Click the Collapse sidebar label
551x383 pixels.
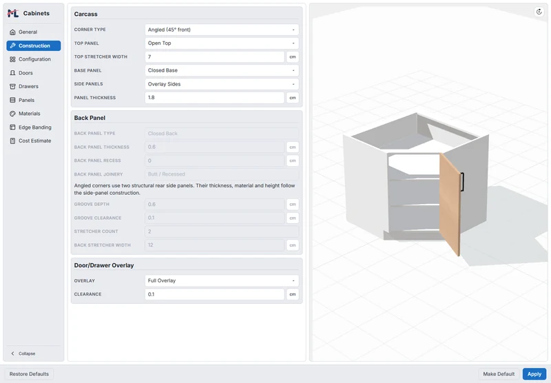tap(27, 353)
